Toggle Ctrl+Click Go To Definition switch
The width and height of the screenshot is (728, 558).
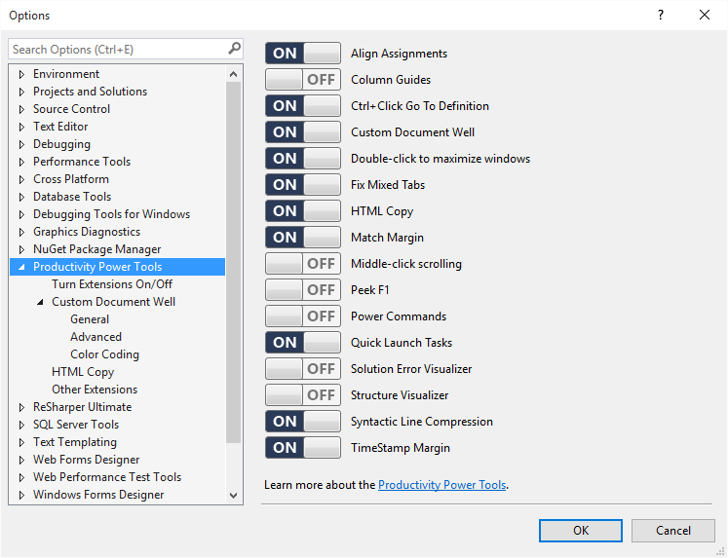(x=303, y=106)
